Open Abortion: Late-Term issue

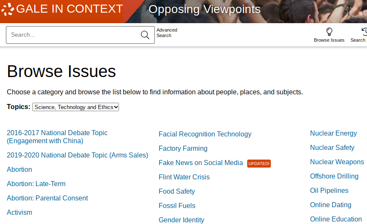pyautogui.click(x=36, y=184)
